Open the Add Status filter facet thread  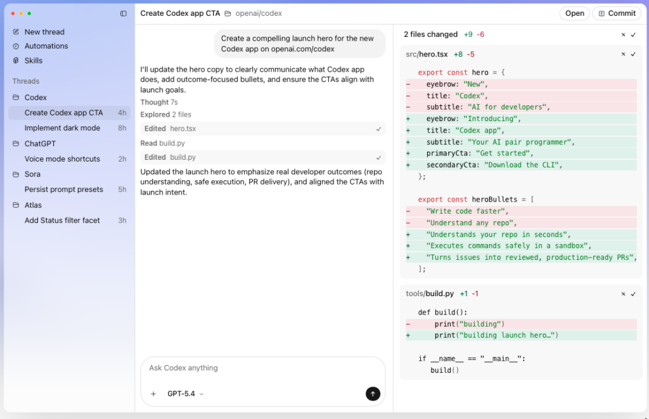(x=70, y=220)
